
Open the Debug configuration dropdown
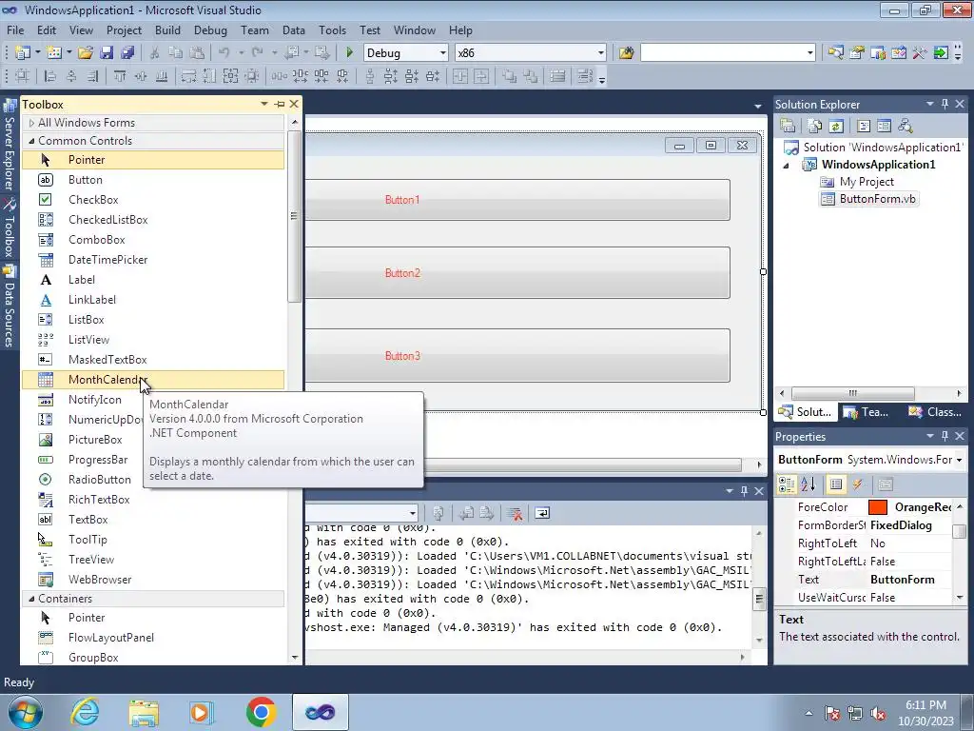[443, 53]
